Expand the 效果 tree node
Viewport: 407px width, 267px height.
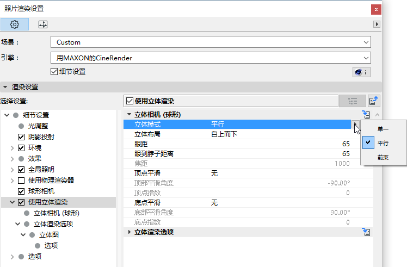click(x=12, y=159)
